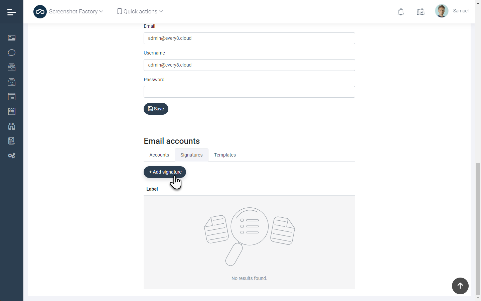Open the layout list sidebar icon
This screenshot has height=301, width=481.
pos(12,97)
